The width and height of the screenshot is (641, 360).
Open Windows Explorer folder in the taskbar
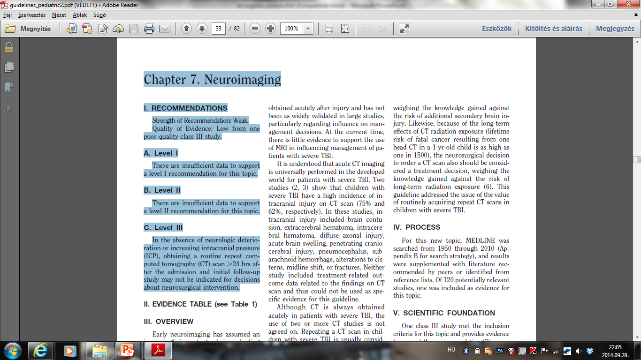(x=99, y=351)
